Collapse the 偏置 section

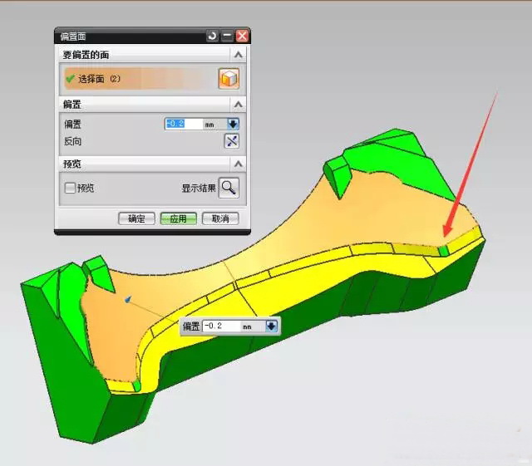click(x=239, y=105)
